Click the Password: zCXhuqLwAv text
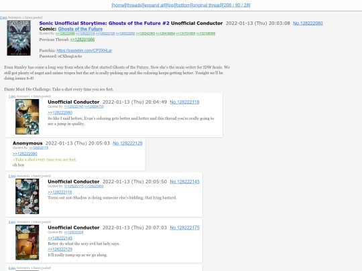Image resolution: width=362 pixels, height=271 pixels. 61,56
